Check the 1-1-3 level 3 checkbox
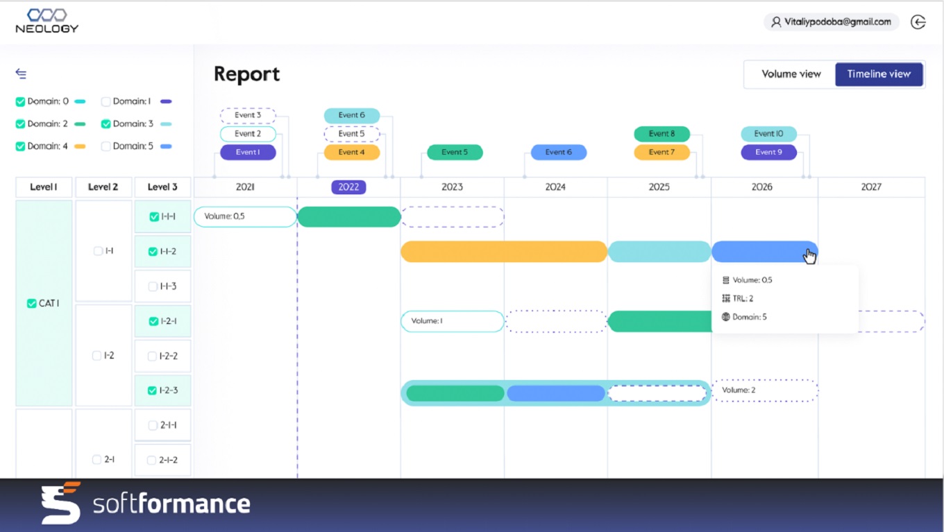 pos(153,286)
